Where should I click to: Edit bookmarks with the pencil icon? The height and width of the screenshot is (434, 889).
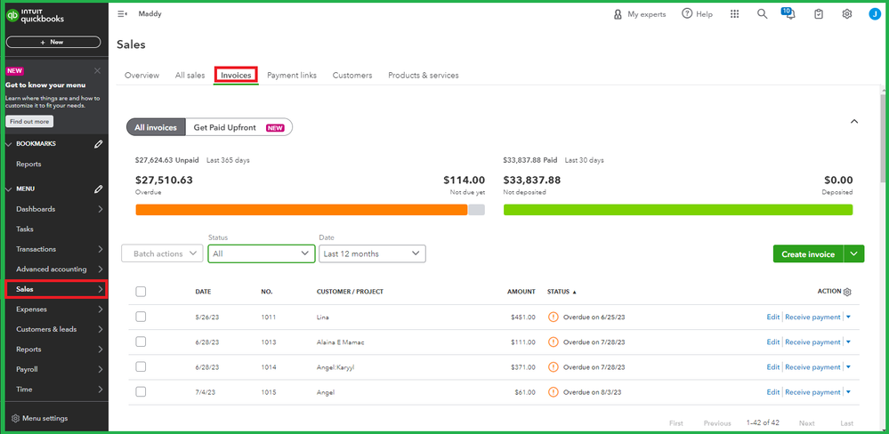[99, 144]
